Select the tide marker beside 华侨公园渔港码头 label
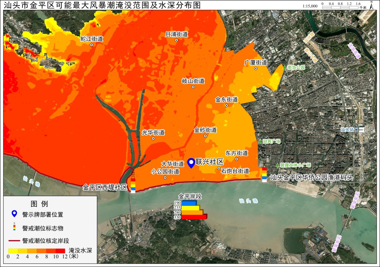Screen dimensions: 380x267 click(264, 175)
